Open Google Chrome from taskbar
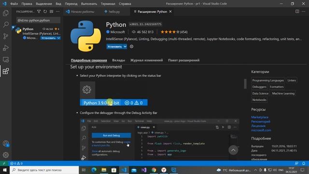 click(x=154, y=170)
